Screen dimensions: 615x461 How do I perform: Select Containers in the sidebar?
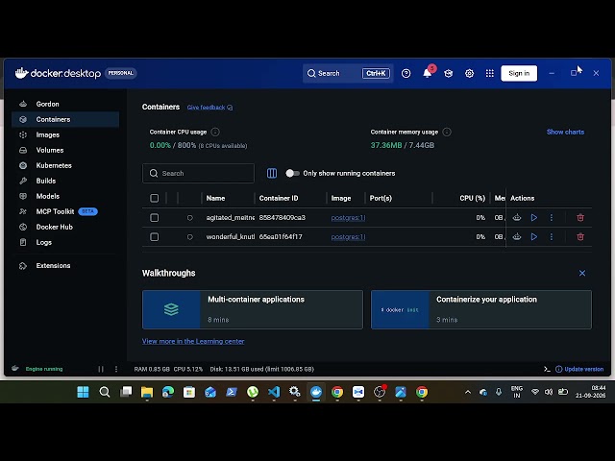(x=64, y=119)
